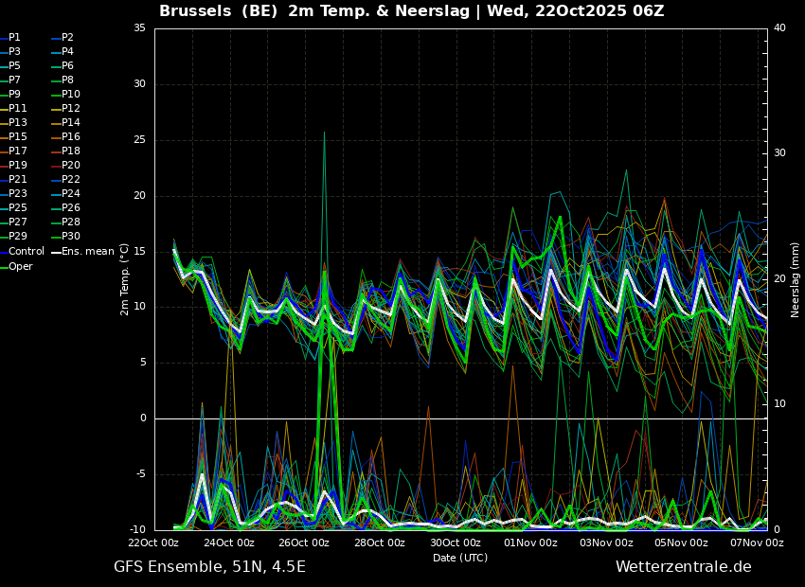The image size is (805, 587).
Task: Click the P8 legend label
Action: 67,80
